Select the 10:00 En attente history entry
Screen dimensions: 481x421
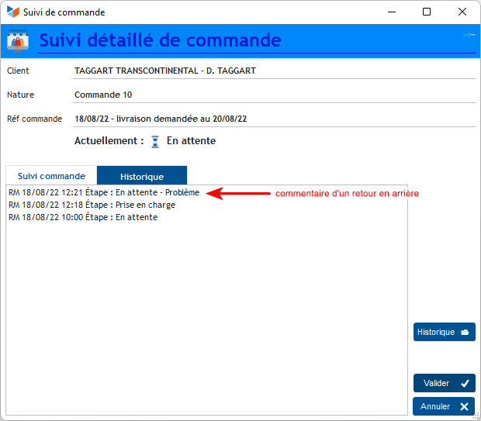point(83,217)
